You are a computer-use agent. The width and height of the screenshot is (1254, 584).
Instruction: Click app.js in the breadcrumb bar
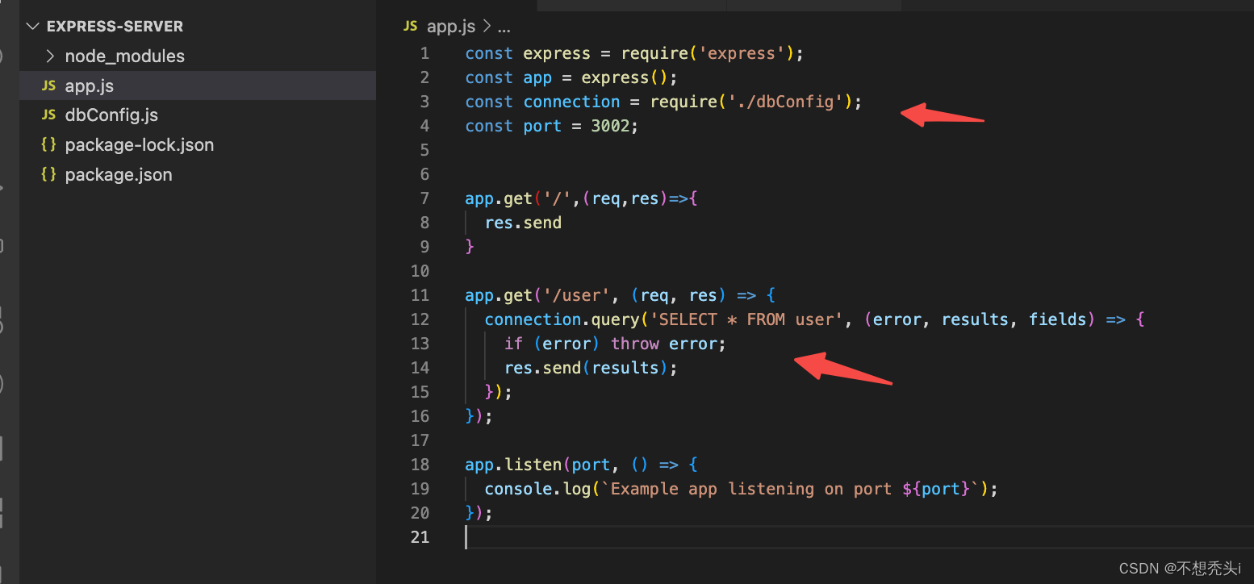click(451, 26)
